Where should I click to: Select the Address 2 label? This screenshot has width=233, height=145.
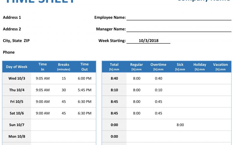pyautogui.click(x=12, y=29)
